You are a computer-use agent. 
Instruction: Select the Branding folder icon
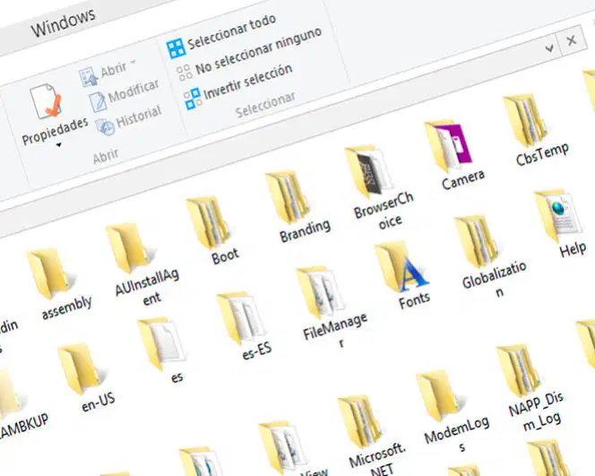(288, 197)
